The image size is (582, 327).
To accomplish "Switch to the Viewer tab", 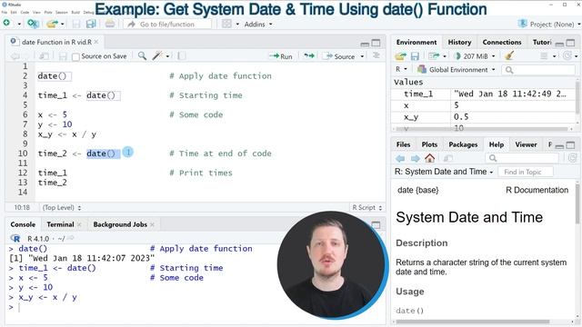I will (526, 144).
